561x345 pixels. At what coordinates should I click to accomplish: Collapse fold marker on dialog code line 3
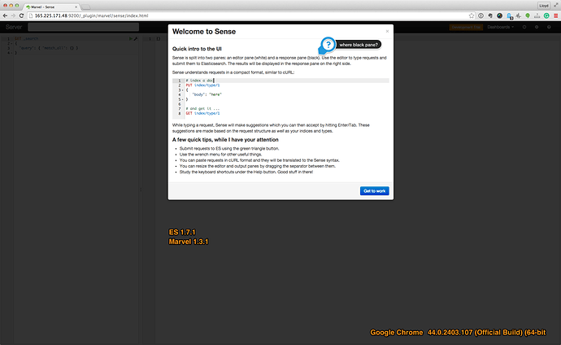pos(182,90)
